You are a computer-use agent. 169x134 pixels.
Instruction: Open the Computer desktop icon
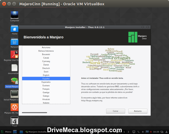coord(15,16)
